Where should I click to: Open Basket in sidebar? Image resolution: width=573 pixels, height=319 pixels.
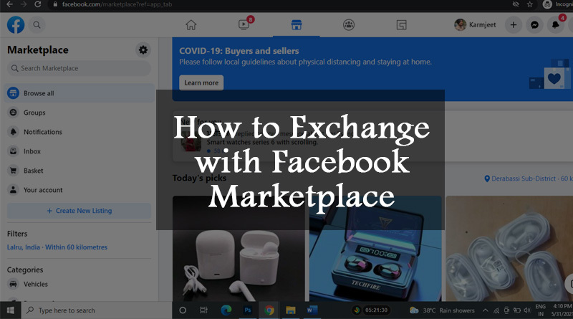[x=79, y=171]
